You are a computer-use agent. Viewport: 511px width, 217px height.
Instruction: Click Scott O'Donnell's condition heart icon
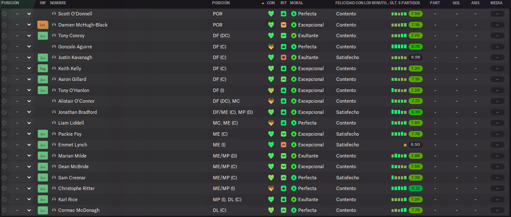click(271, 14)
